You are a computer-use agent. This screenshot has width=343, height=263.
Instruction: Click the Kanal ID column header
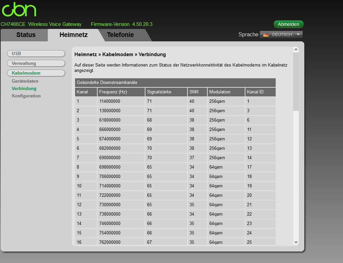click(260, 92)
